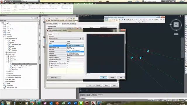Open PowerPoint from the taskbar

[57, 103]
